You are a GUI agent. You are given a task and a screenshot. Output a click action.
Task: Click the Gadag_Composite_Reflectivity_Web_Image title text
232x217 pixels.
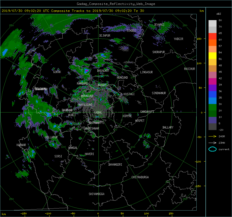(x=116, y=4)
